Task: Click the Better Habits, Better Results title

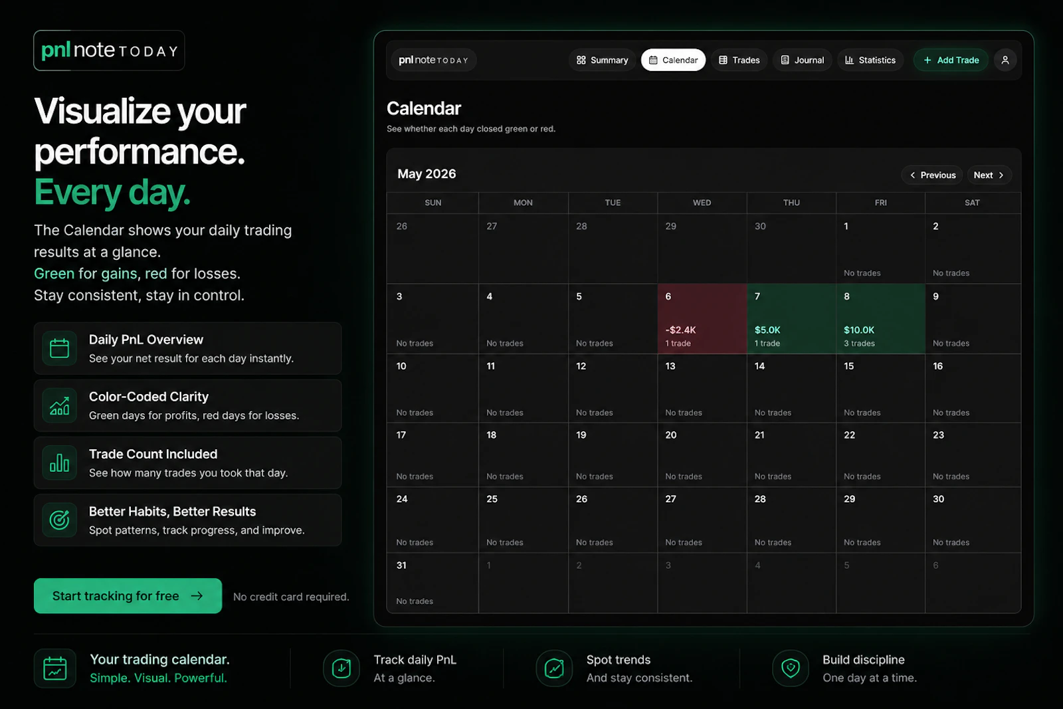Action: pos(173,511)
